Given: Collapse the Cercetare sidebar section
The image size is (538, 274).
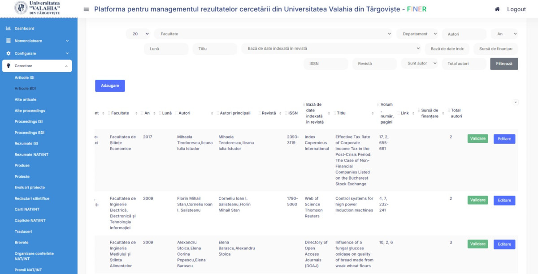Looking at the screenshot, I should coord(66,66).
